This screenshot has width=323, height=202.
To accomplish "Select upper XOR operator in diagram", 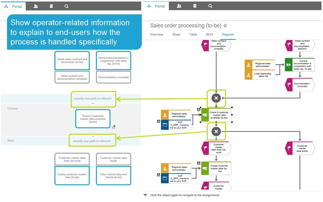I will pos(216,98).
